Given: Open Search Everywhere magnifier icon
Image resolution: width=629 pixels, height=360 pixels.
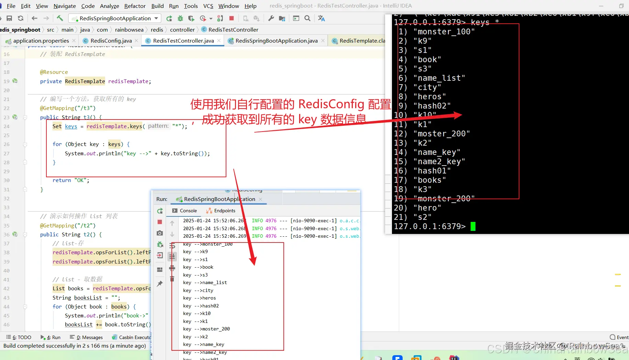Looking at the screenshot, I should pos(307,18).
